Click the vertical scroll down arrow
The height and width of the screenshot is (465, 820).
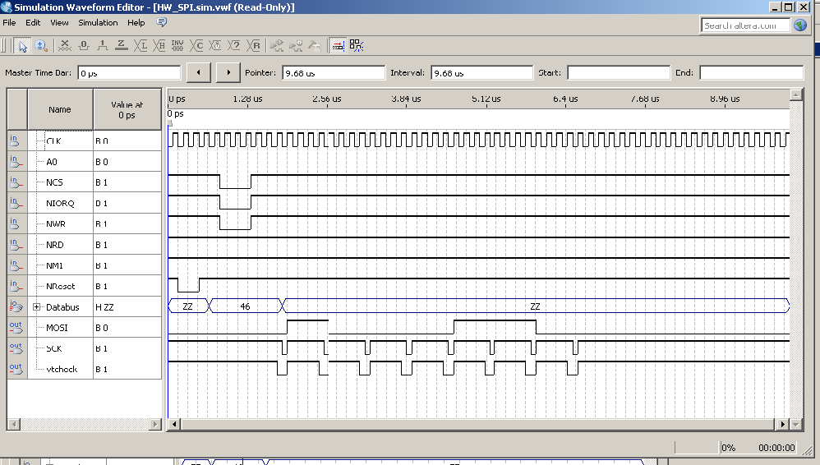(796, 424)
